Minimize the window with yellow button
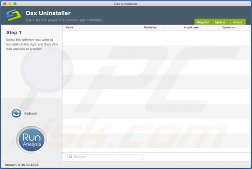Screen dimensions: 252x169 pos(10,4)
